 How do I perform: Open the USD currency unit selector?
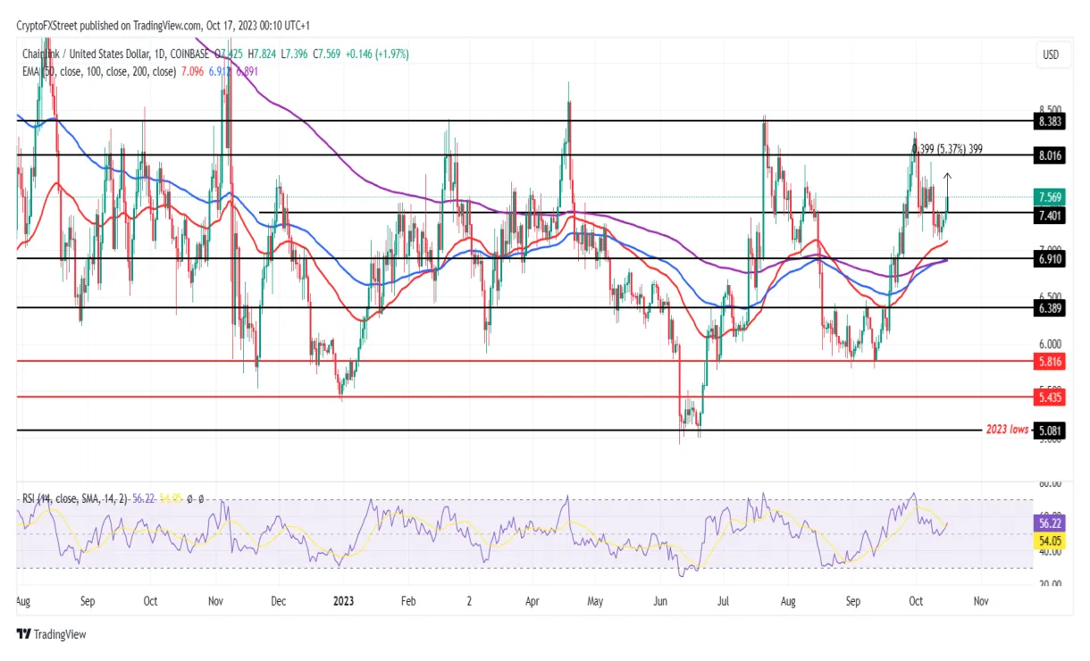(1052, 55)
